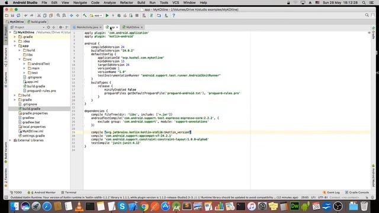Click the Stop square icon

[137, 15]
